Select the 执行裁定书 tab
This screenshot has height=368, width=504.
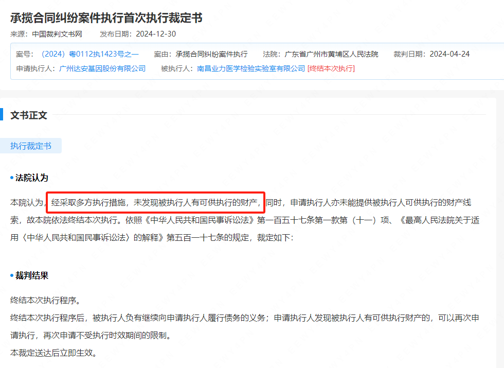31,146
